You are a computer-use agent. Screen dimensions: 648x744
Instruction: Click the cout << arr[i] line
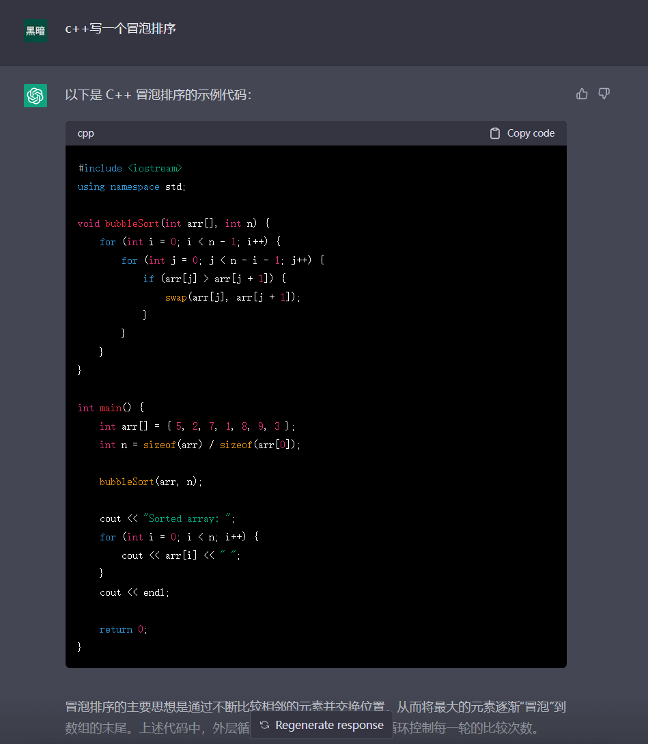tap(181, 555)
